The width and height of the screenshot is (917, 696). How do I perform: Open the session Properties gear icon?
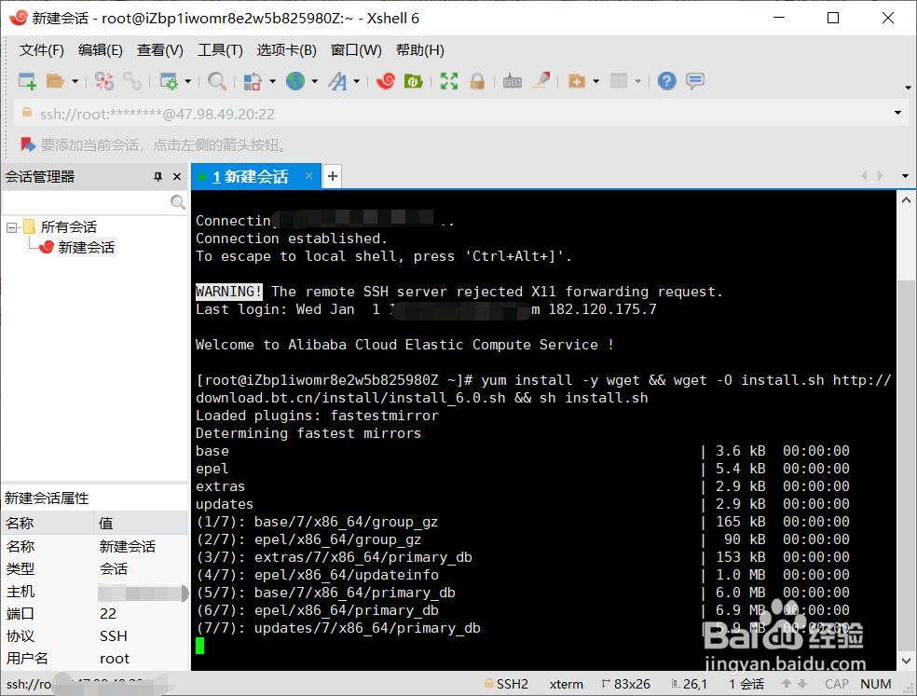coord(169,81)
